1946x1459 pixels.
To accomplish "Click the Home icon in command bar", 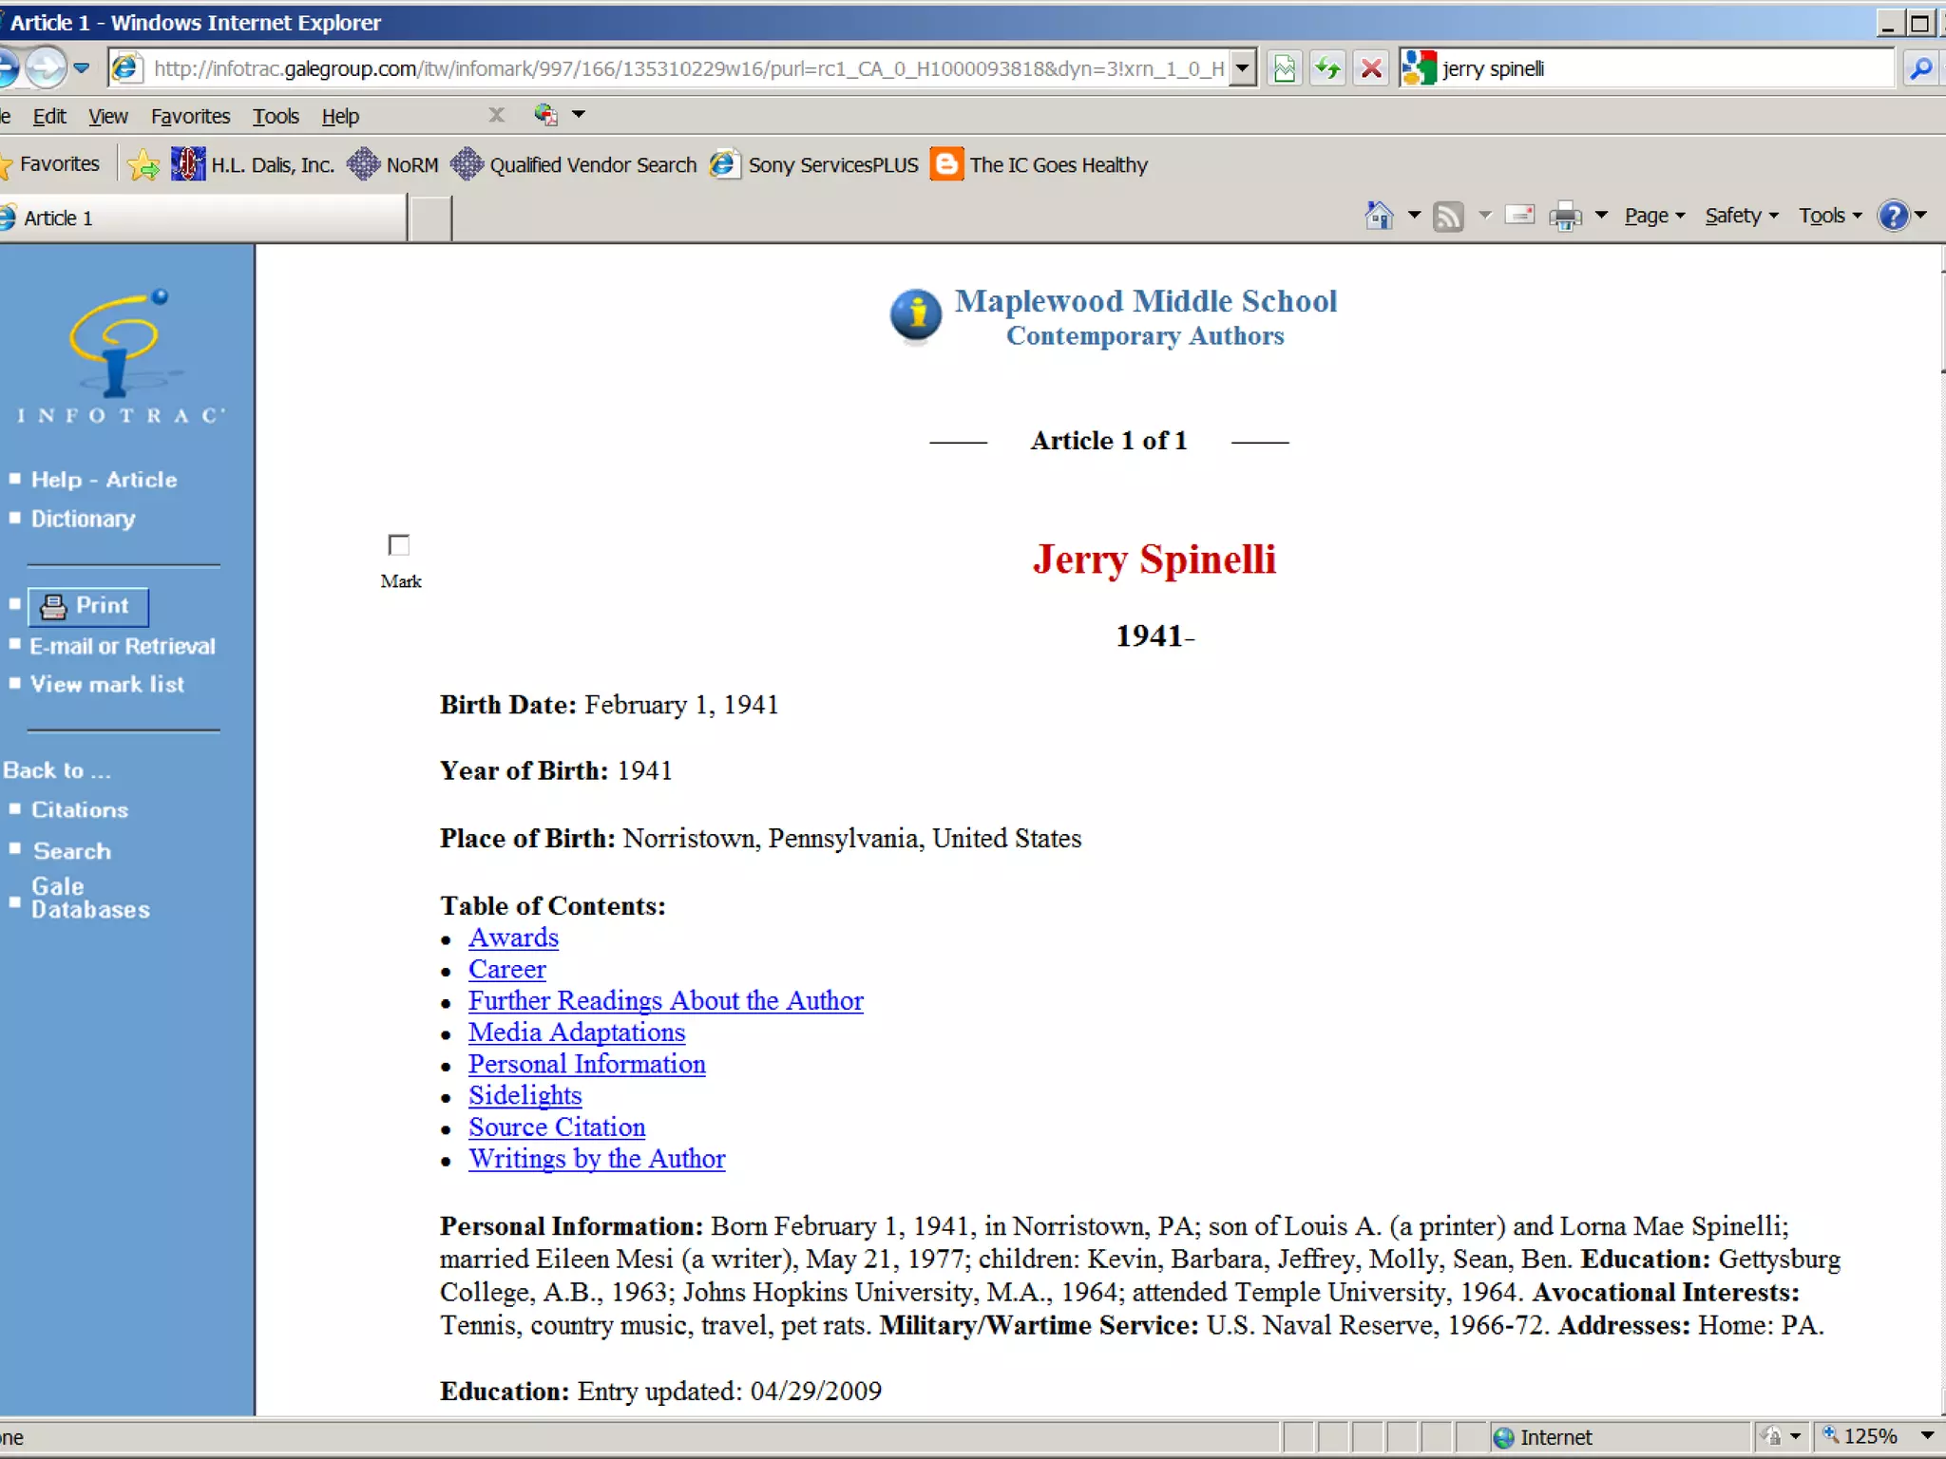I will (x=1379, y=217).
